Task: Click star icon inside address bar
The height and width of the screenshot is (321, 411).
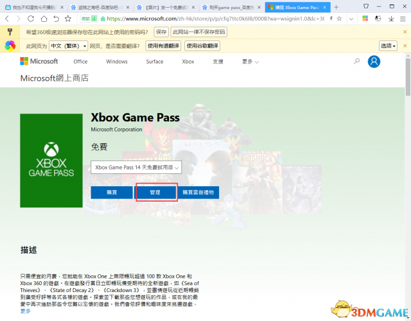Action: (340, 19)
